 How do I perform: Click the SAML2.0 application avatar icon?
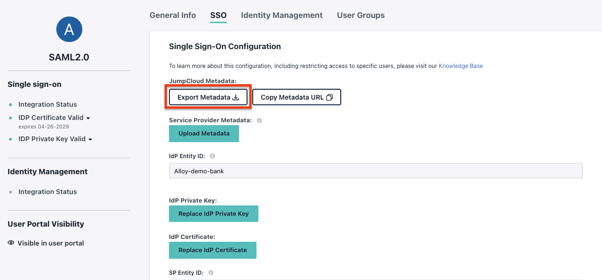tap(69, 29)
